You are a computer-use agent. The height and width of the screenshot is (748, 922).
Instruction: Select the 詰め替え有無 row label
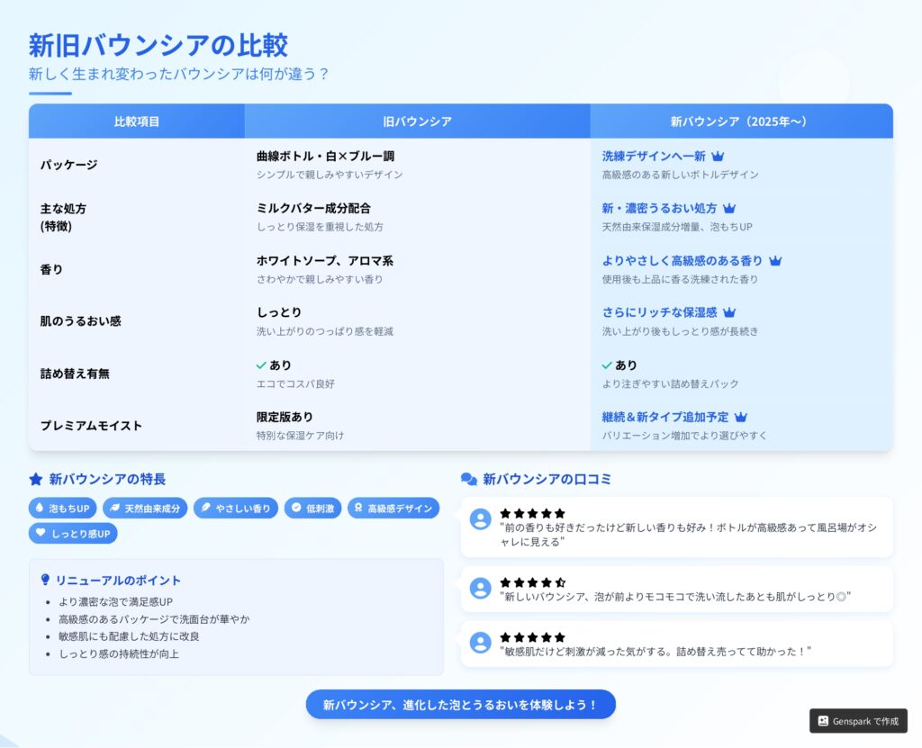(x=75, y=374)
